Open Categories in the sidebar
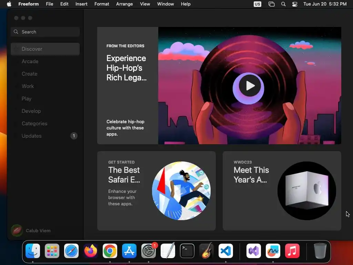The image size is (353, 265). 45,124
